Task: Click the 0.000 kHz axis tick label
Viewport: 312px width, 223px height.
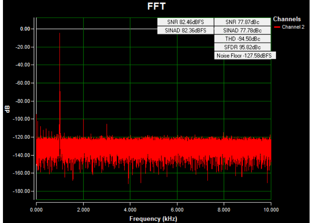Action: pyautogui.click(x=36, y=210)
